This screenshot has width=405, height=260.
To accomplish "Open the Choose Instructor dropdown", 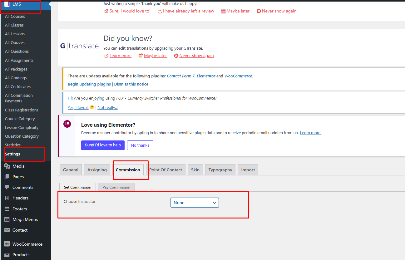I will coord(195,203).
